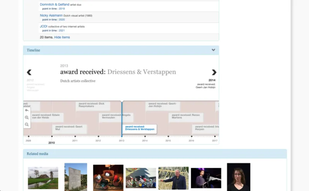Image resolution: width=309 pixels, height=191 pixels.
Task: Open the colorful painting thumbnail
Action: click(x=141, y=178)
